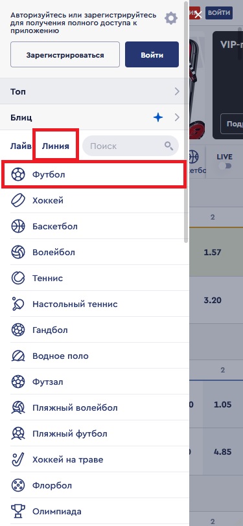Click the magnifier icon in search box
Viewport: 243px width, 526px height.
tap(169, 146)
